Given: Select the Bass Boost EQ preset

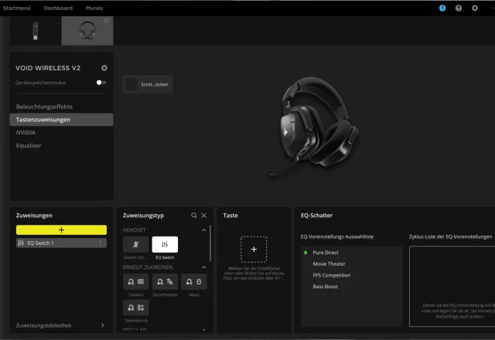Looking at the screenshot, I should coord(325,287).
